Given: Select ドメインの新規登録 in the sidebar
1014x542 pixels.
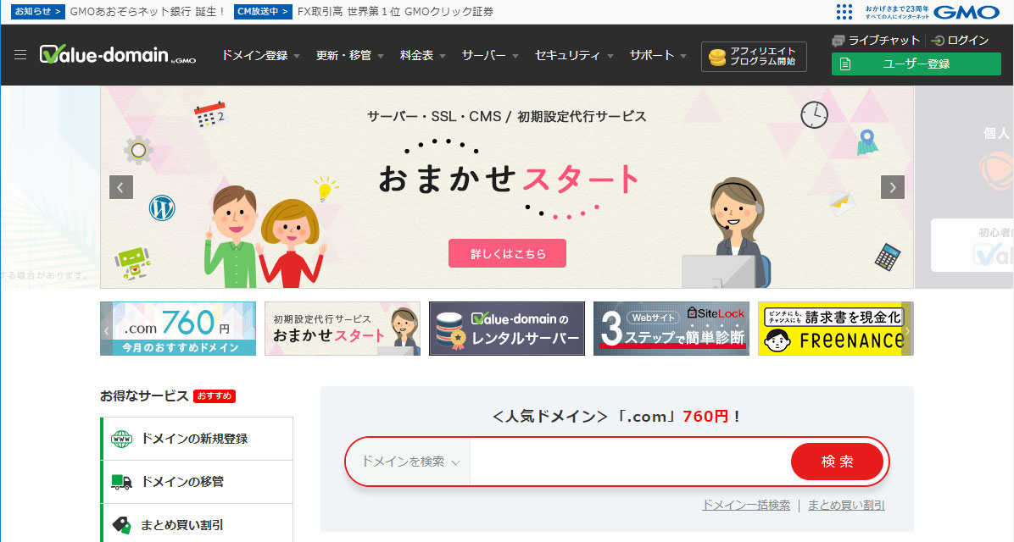Looking at the screenshot, I should 198,440.
